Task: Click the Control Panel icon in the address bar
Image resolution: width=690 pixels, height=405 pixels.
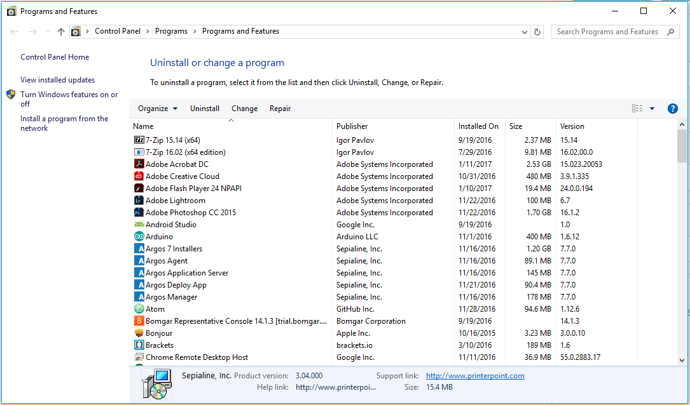Action: 76,32
